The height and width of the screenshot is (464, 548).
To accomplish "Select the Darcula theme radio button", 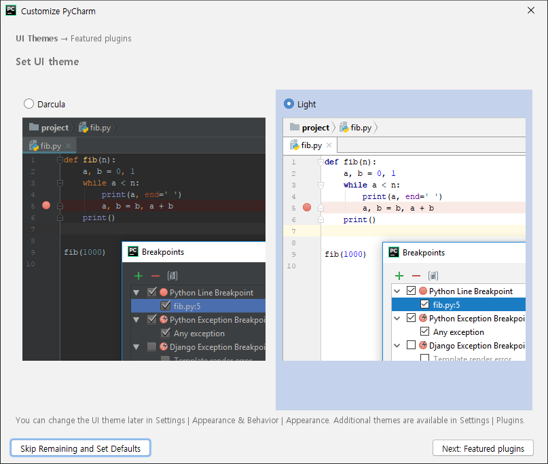I will coord(29,104).
